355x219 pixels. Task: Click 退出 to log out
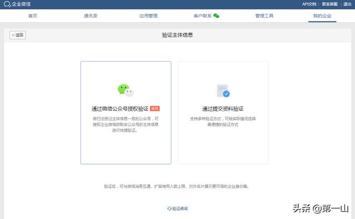[x=347, y=4]
